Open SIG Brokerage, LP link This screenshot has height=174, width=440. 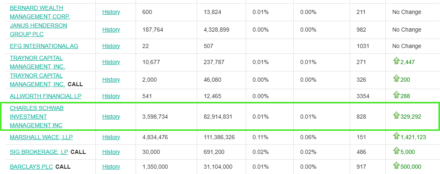click(39, 152)
